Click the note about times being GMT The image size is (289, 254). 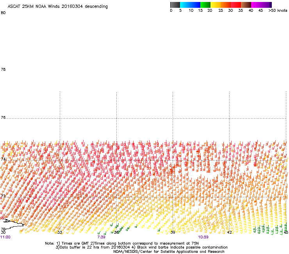coord(122,243)
